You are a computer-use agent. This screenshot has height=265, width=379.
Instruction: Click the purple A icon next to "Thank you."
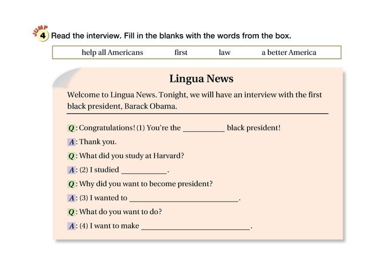click(x=71, y=142)
